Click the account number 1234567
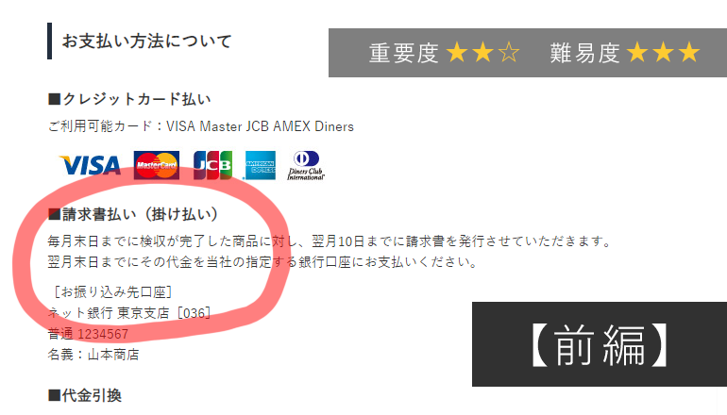727x415 pixels. click(x=103, y=334)
